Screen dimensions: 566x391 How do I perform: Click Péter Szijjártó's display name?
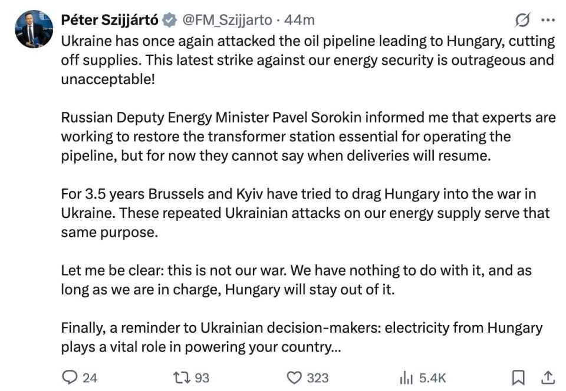coord(110,18)
